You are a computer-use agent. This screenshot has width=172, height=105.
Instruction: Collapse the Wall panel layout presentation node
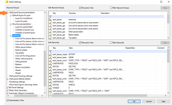click(x=8, y=13)
